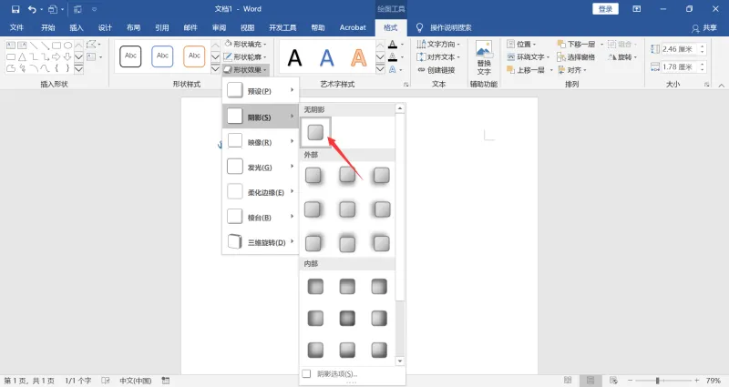Click the 形状效果 effects button
The image size is (729, 387).
coord(245,70)
